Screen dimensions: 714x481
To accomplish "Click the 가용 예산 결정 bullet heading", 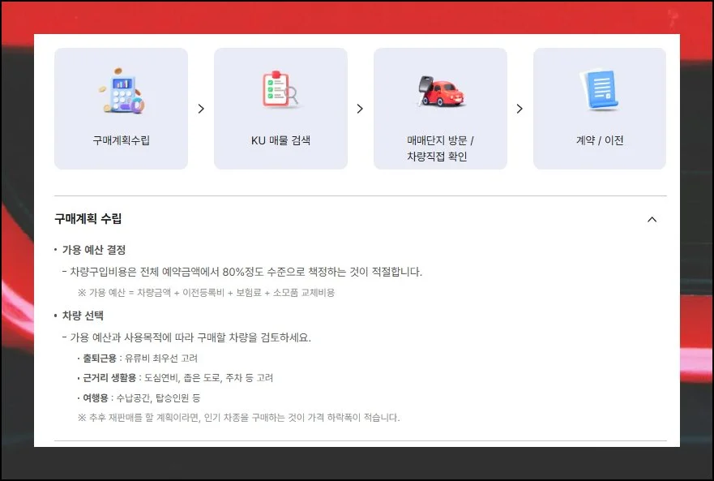I will pos(94,250).
